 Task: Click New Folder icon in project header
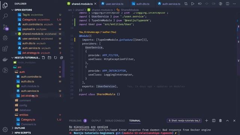click(x=49, y=58)
